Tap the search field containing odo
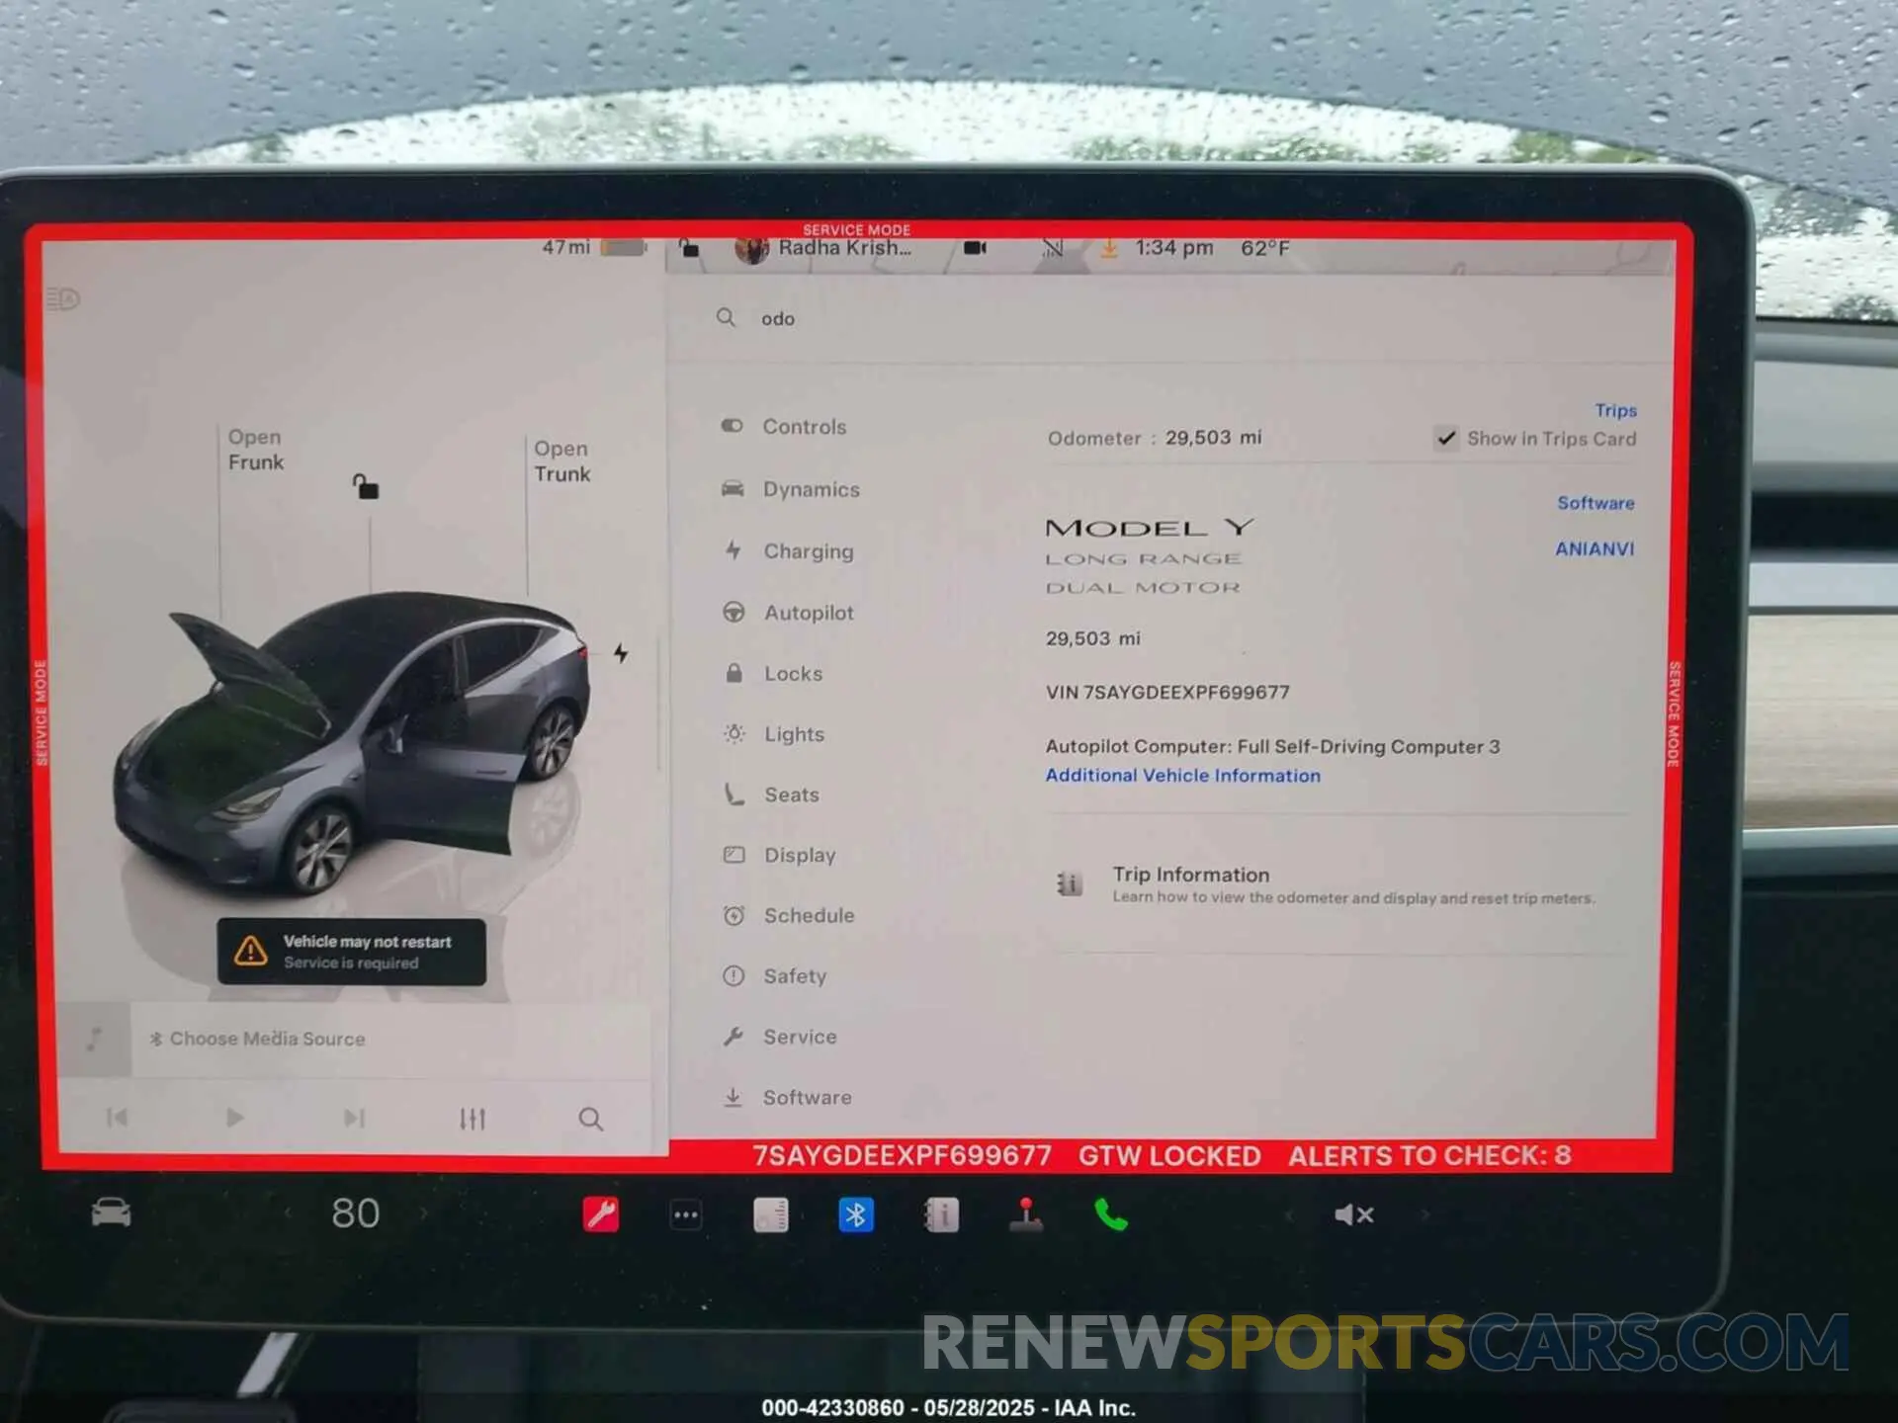 tap(1171, 318)
